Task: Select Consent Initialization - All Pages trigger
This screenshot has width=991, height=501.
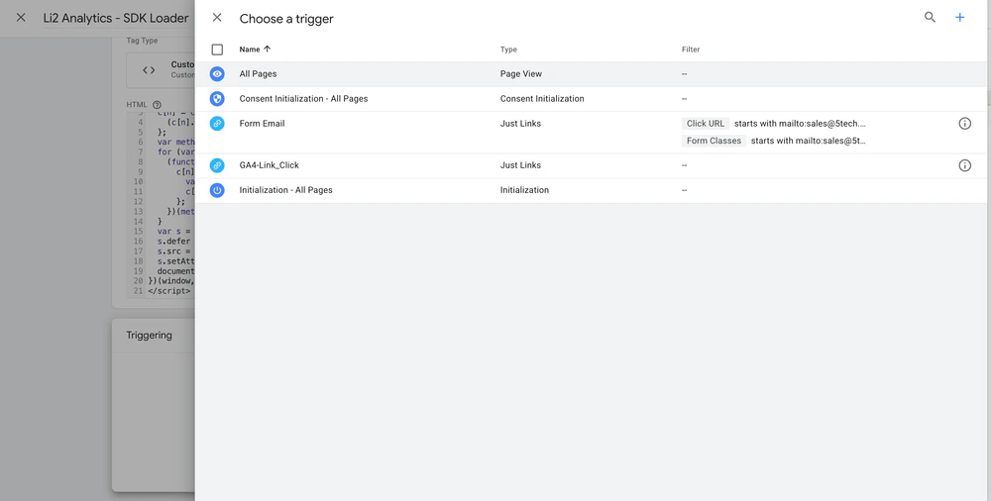Action: tap(591, 99)
